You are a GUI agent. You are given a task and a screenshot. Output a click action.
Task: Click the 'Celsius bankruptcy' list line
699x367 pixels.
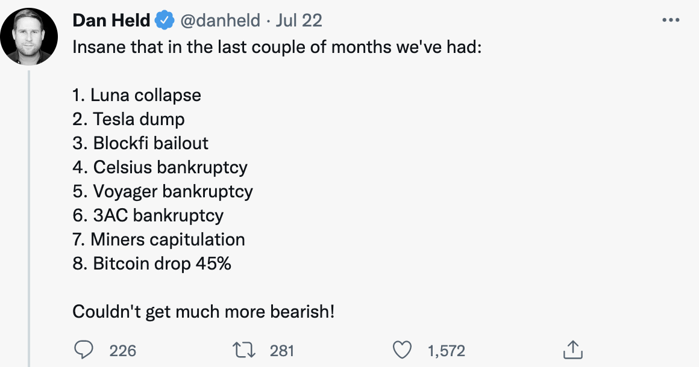160,167
